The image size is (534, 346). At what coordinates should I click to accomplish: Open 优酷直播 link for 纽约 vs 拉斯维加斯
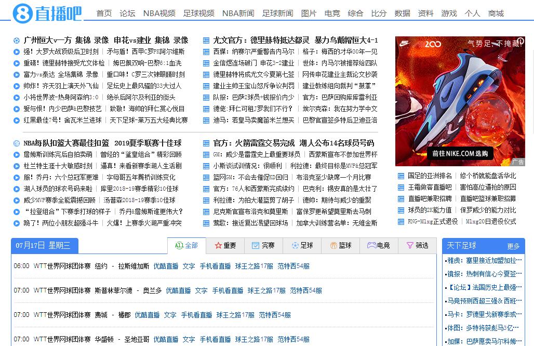click(166, 266)
